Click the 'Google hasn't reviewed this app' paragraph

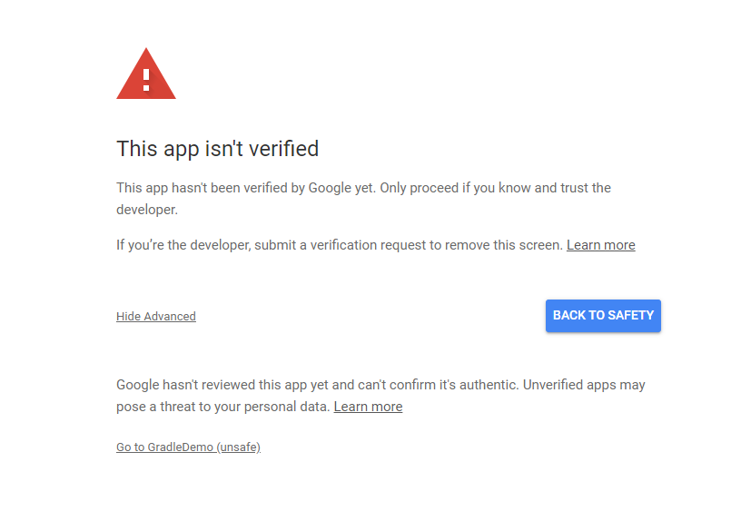click(380, 396)
